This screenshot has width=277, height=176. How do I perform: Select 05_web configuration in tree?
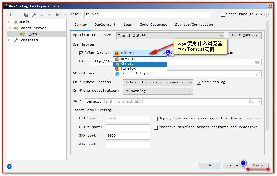point(37,34)
